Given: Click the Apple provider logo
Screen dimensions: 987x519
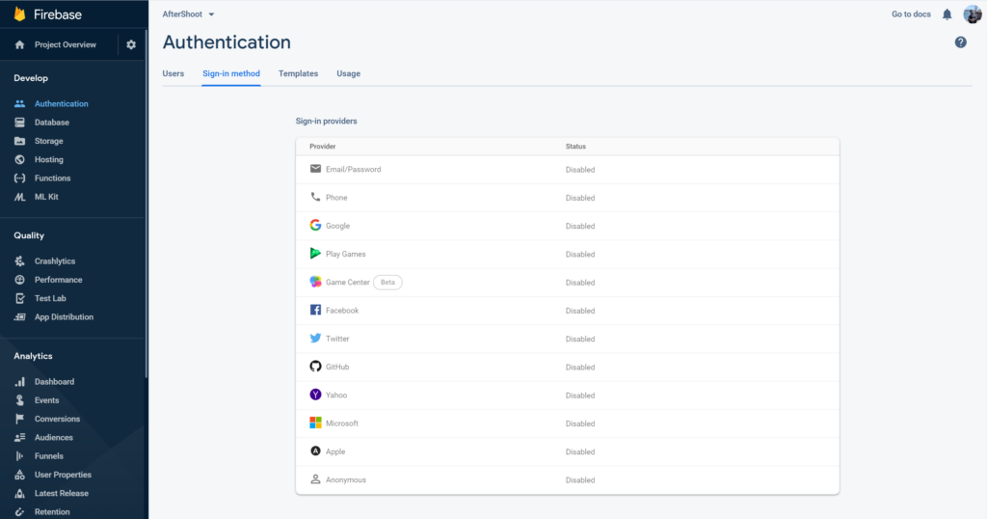Looking at the screenshot, I should click(315, 451).
